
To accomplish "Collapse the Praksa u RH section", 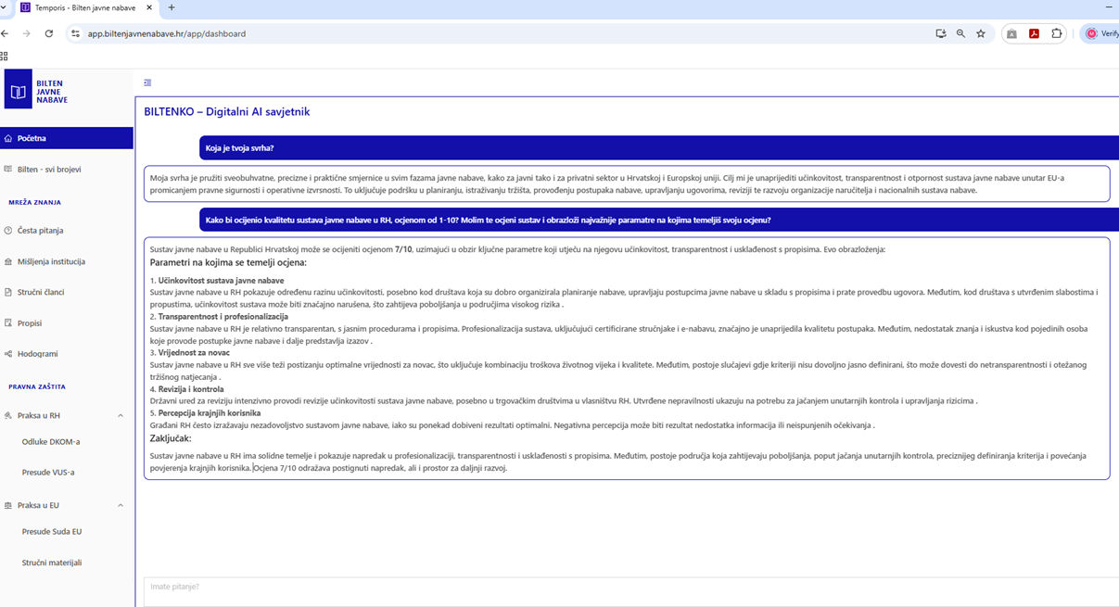I will coord(121,416).
